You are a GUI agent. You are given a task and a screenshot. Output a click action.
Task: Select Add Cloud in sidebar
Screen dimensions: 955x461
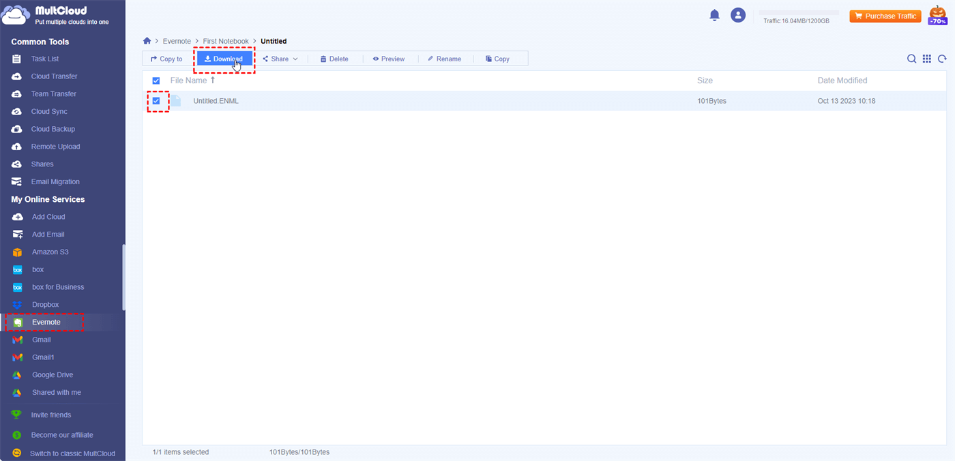(x=48, y=217)
